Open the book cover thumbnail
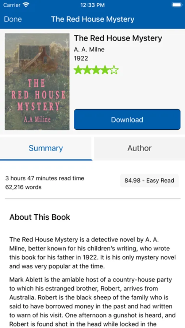Screen dimensions: 185x328 [x=37, y=82]
